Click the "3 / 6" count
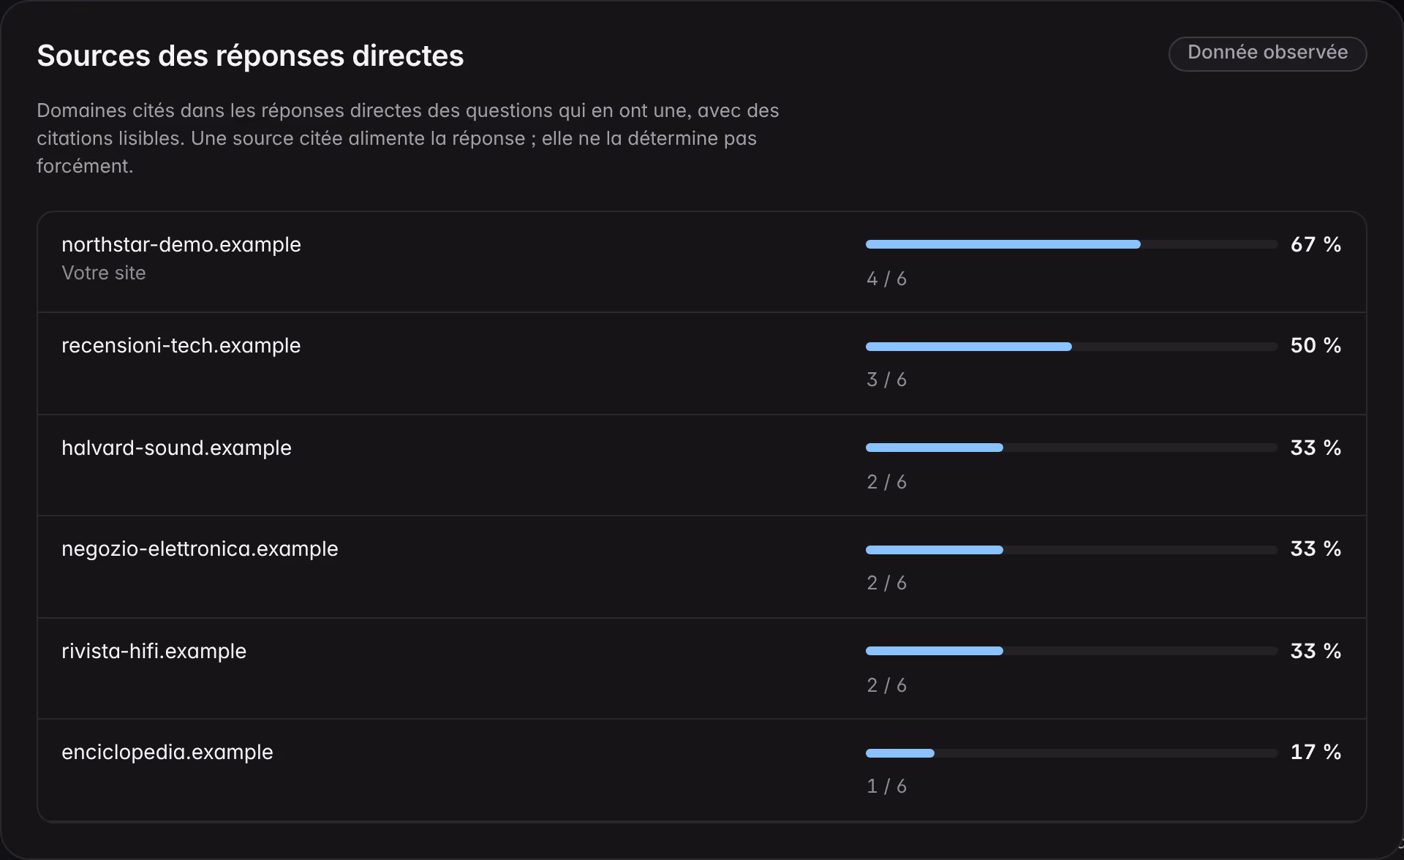This screenshot has height=860, width=1404. tap(886, 380)
